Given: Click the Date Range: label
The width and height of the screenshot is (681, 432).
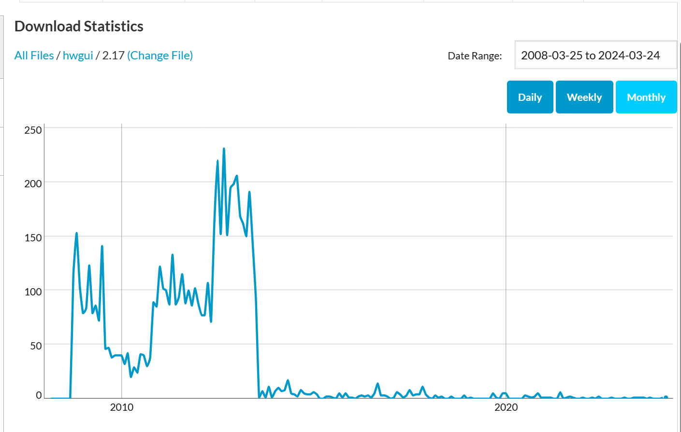Looking at the screenshot, I should pos(475,56).
